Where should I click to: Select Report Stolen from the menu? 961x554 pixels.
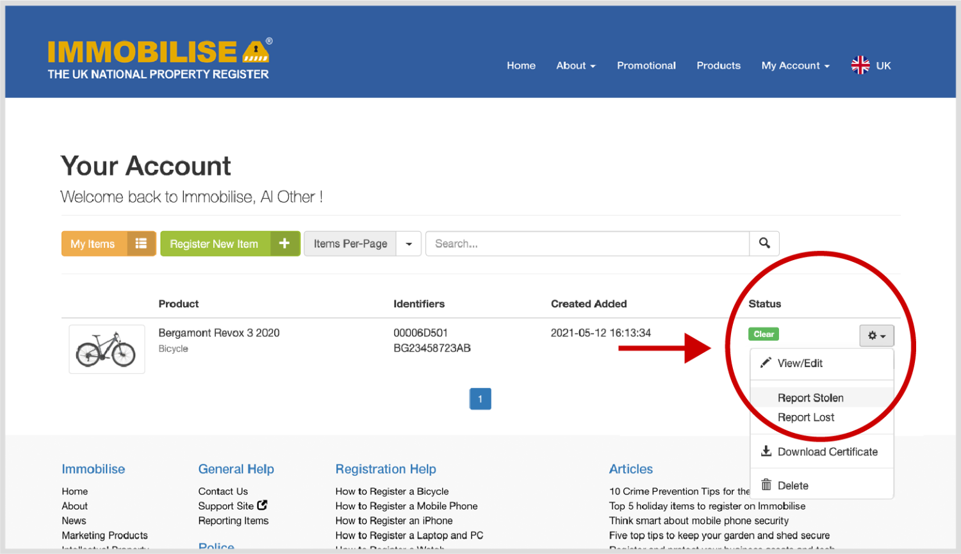tap(810, 398)
